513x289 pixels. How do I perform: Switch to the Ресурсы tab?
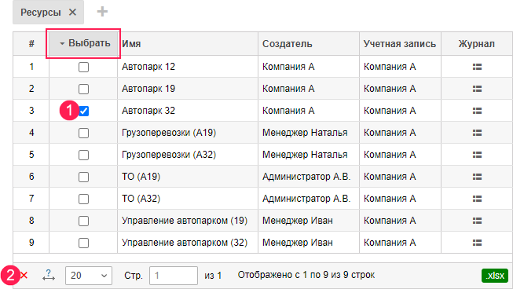(41, 13)
